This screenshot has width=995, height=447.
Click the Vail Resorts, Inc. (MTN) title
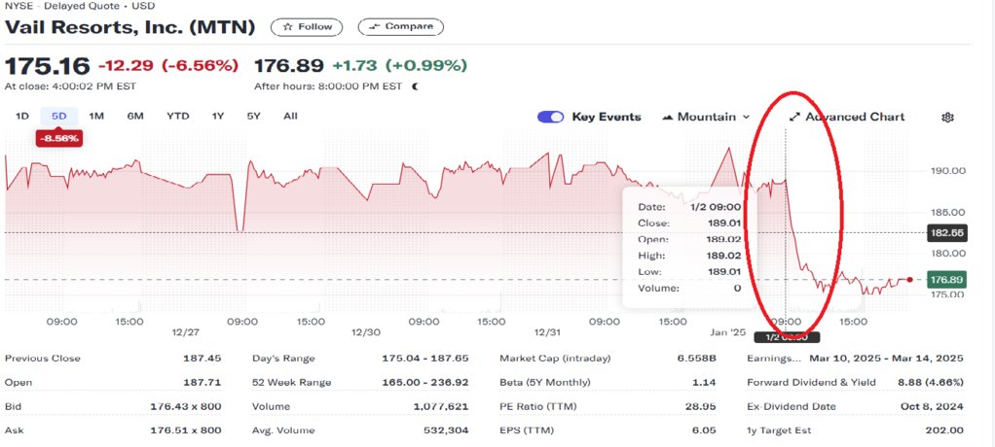[x=130, y=28]
